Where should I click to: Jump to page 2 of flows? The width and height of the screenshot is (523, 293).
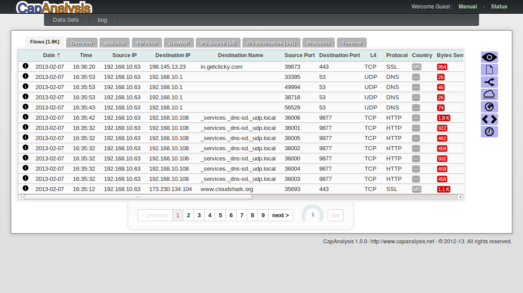tap(188, 215)
